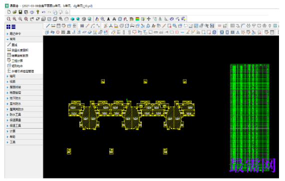Click the red-green-blue axis icon
Screen dimensions: 285x181
point(111,26)
